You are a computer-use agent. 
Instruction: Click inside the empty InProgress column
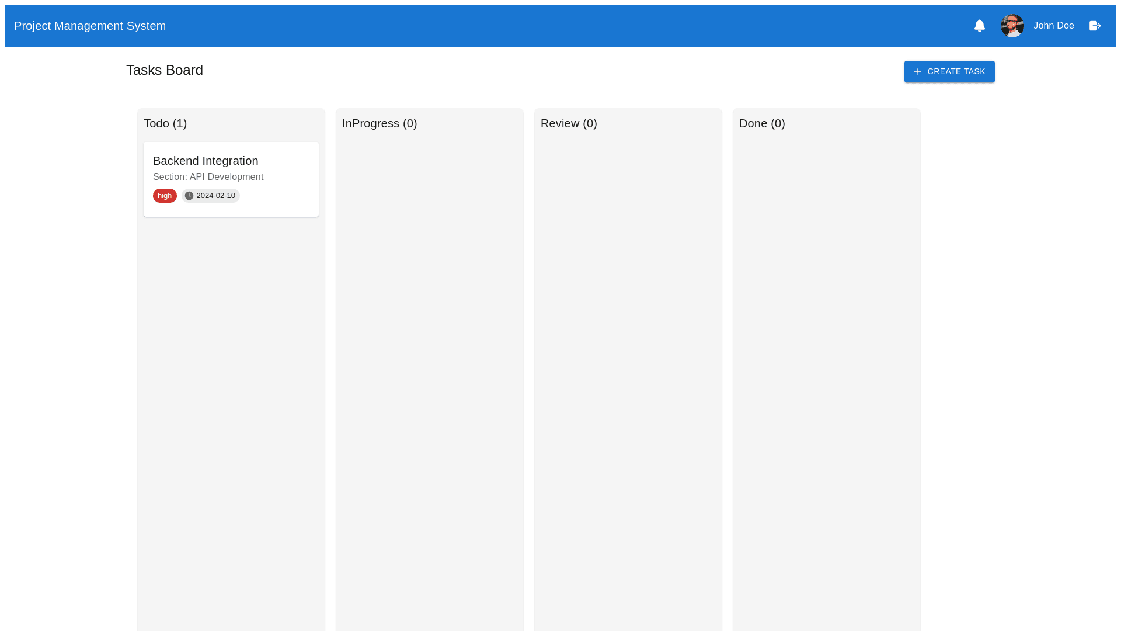point(430,351)
